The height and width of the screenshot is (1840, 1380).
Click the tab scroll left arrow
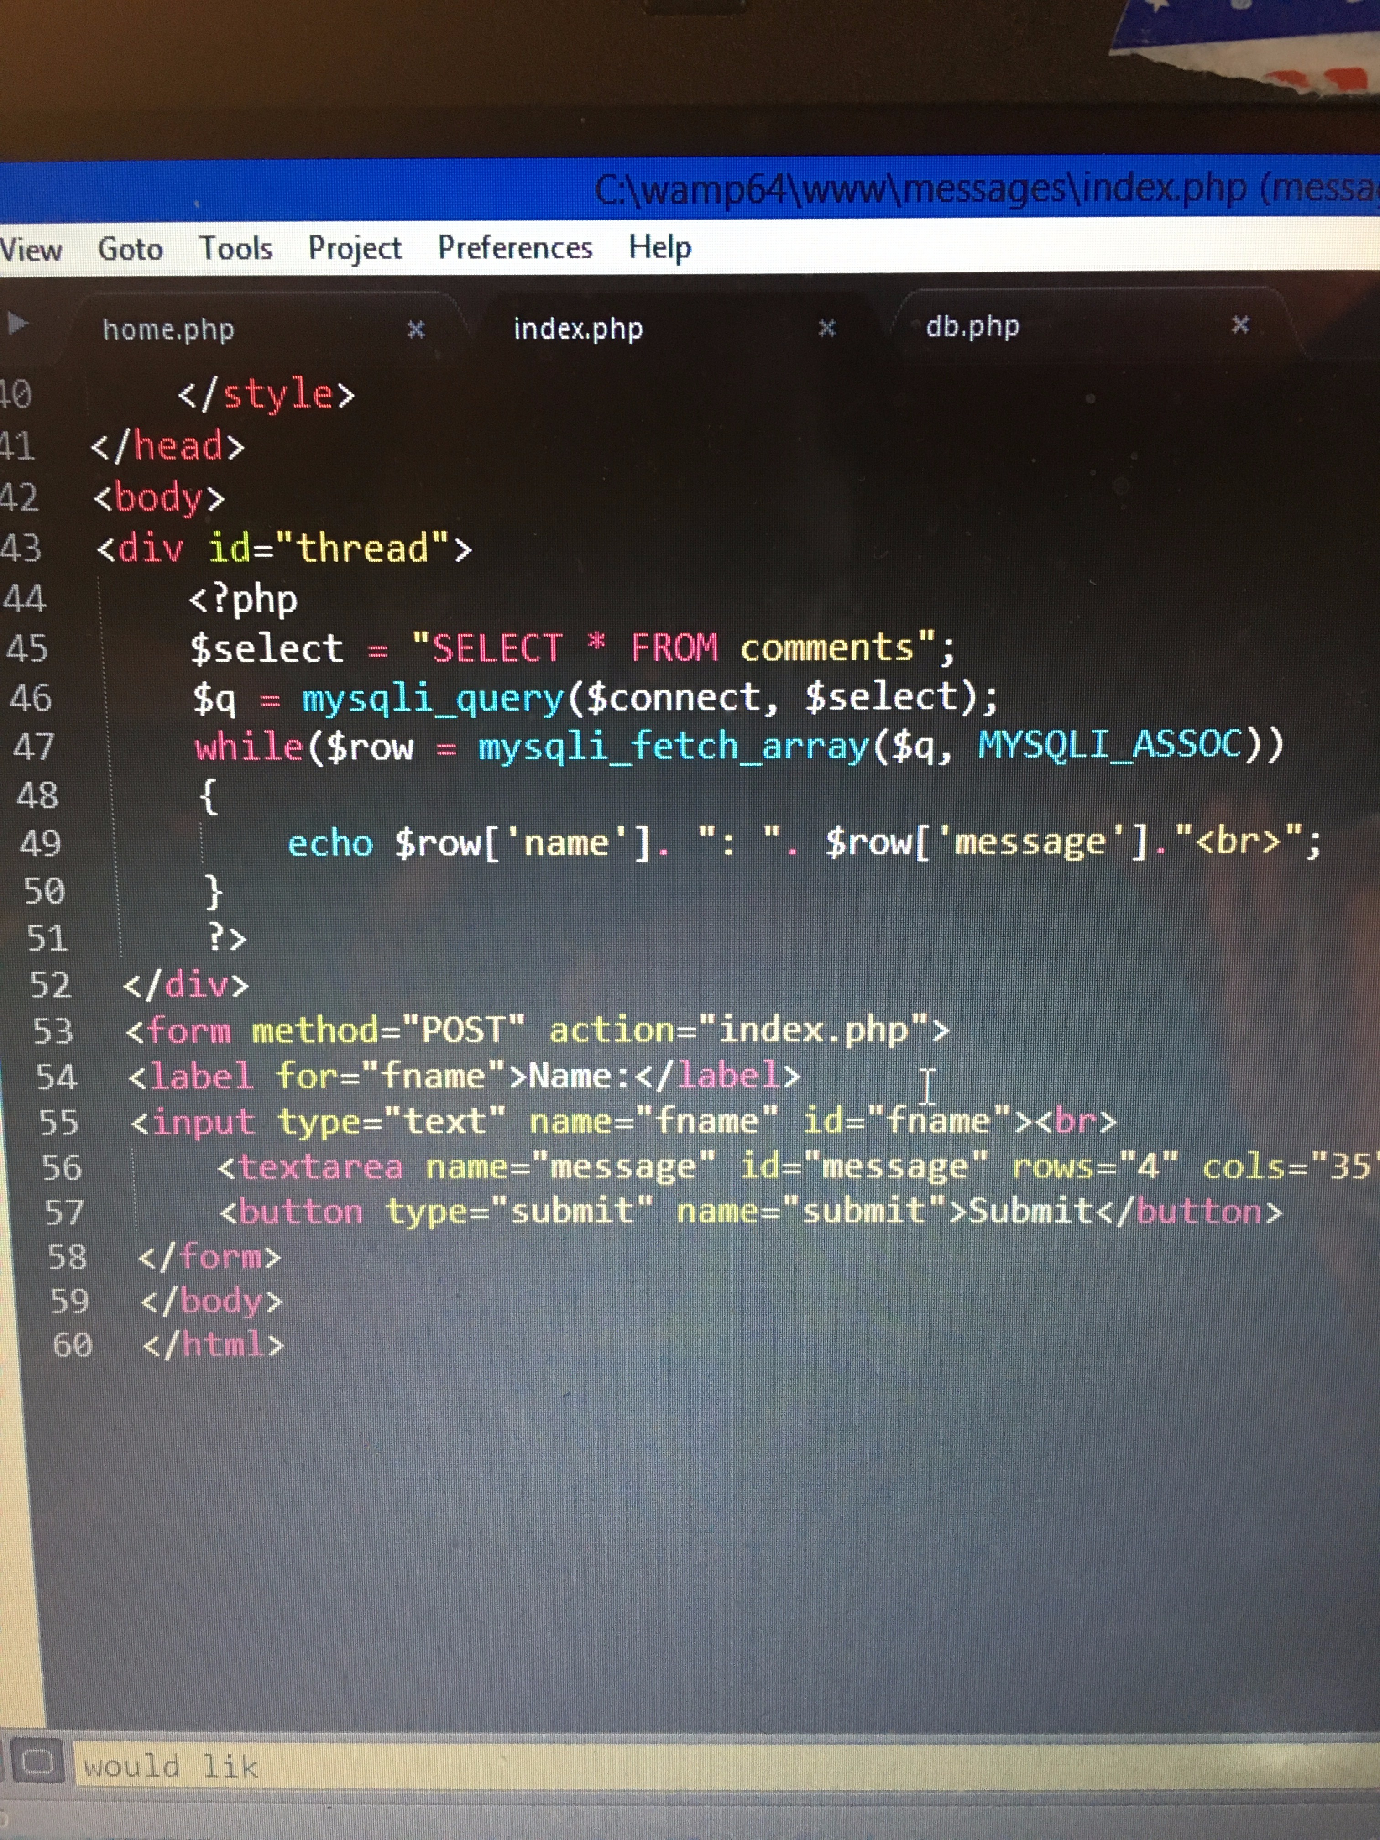[16, 323]
